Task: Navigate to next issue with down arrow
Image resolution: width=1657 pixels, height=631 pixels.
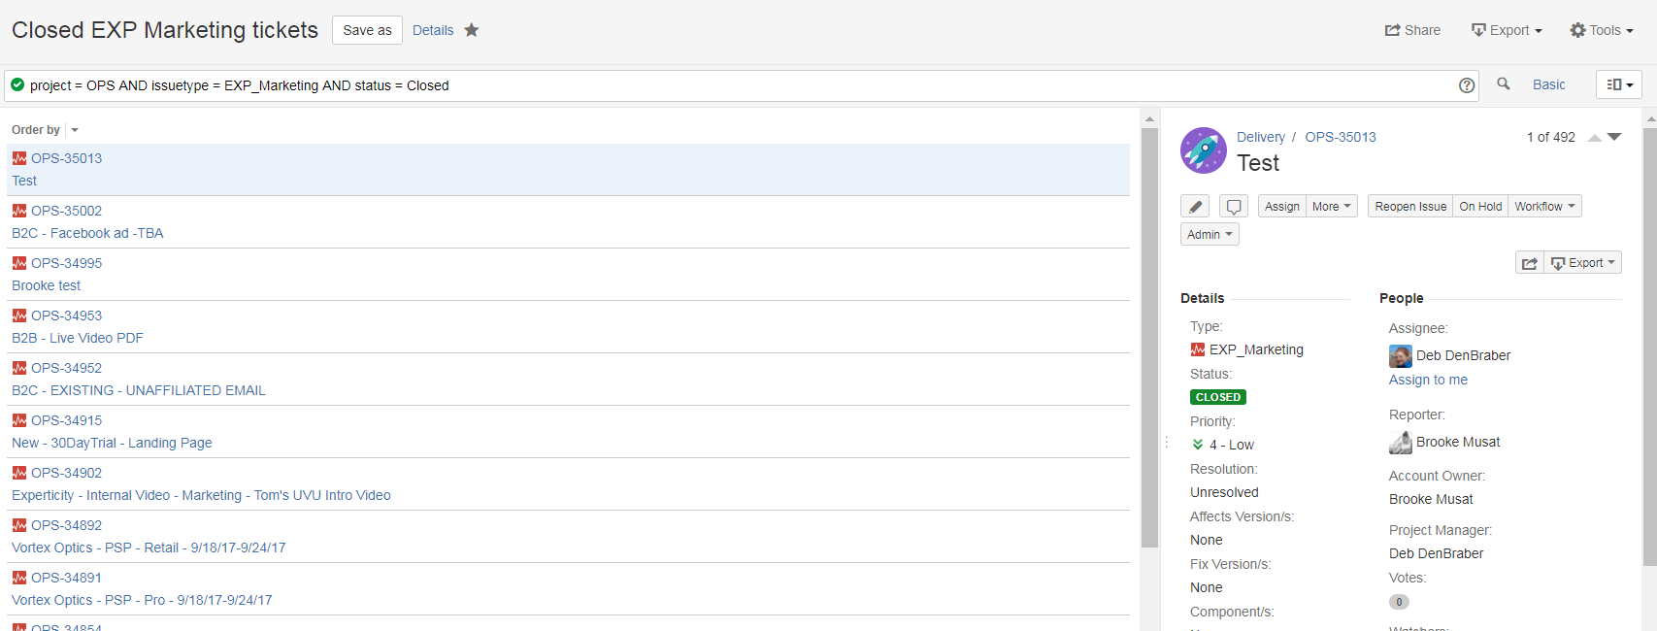Action: pyautogui.click(x=1613, y=137)
